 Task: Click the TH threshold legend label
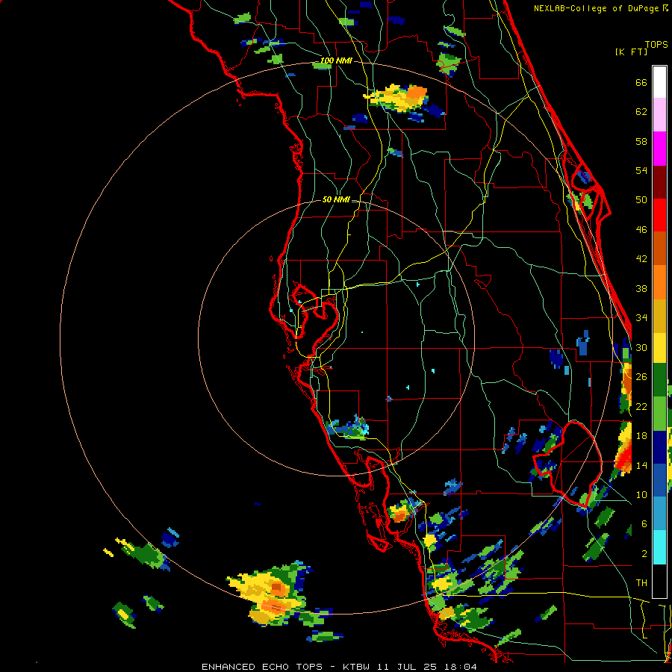tap(641, 583)
